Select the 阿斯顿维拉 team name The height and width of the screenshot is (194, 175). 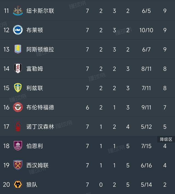pos(40,49)
